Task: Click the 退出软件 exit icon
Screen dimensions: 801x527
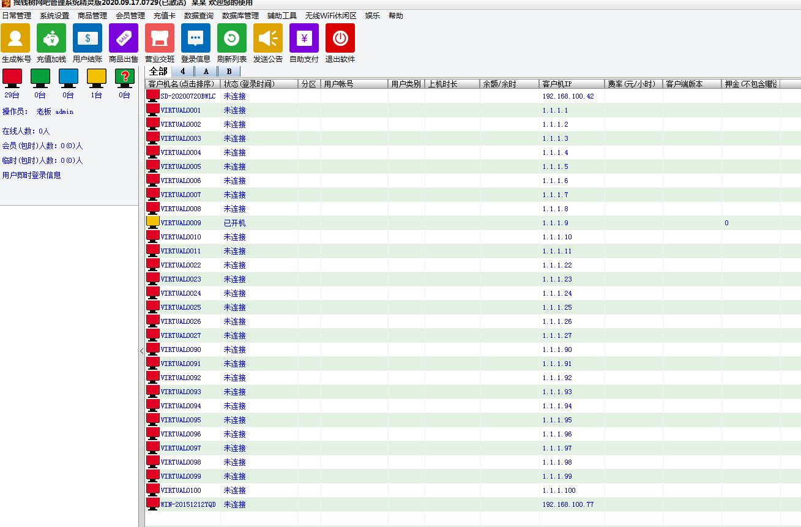Action: click(340, 39)
